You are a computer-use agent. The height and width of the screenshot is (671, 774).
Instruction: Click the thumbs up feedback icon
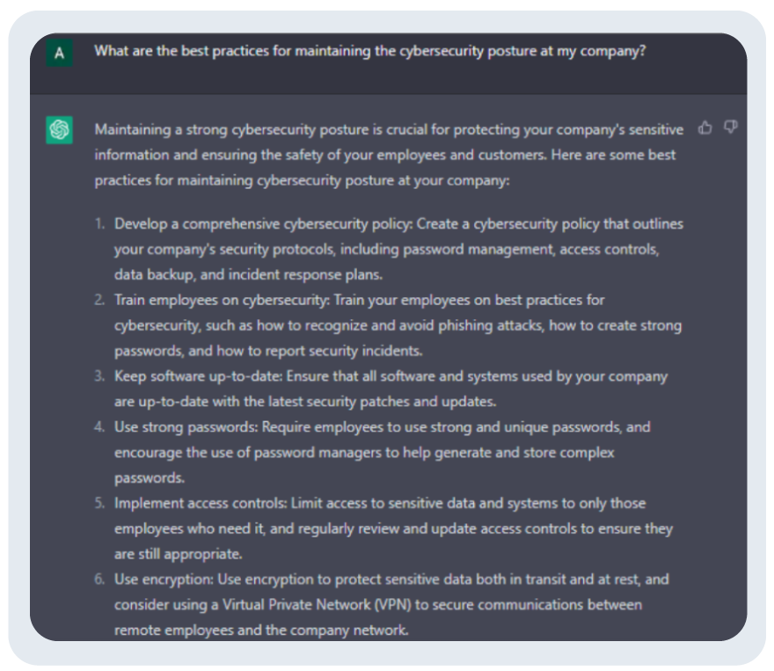[x=705, y=128]
